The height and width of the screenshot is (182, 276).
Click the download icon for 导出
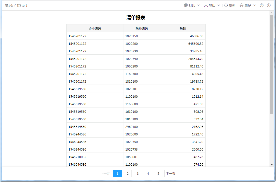coord(206,5)
